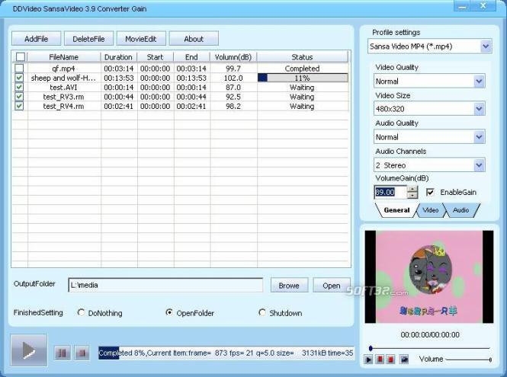Uncheck the sheep and wolf file checkbox
This screenshot has height=377, width=507.
click(19, 78)
